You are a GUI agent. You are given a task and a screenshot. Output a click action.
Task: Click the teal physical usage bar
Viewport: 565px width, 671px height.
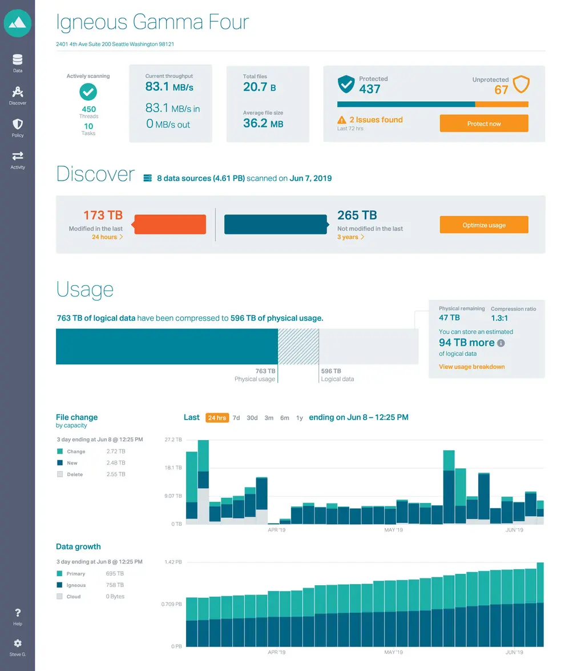167,346
